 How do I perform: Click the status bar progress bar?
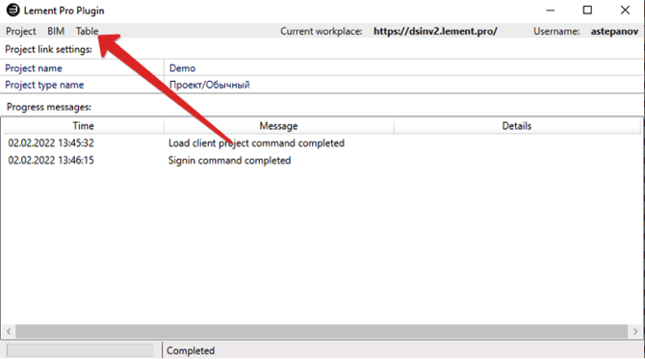(x=80, y=350)
